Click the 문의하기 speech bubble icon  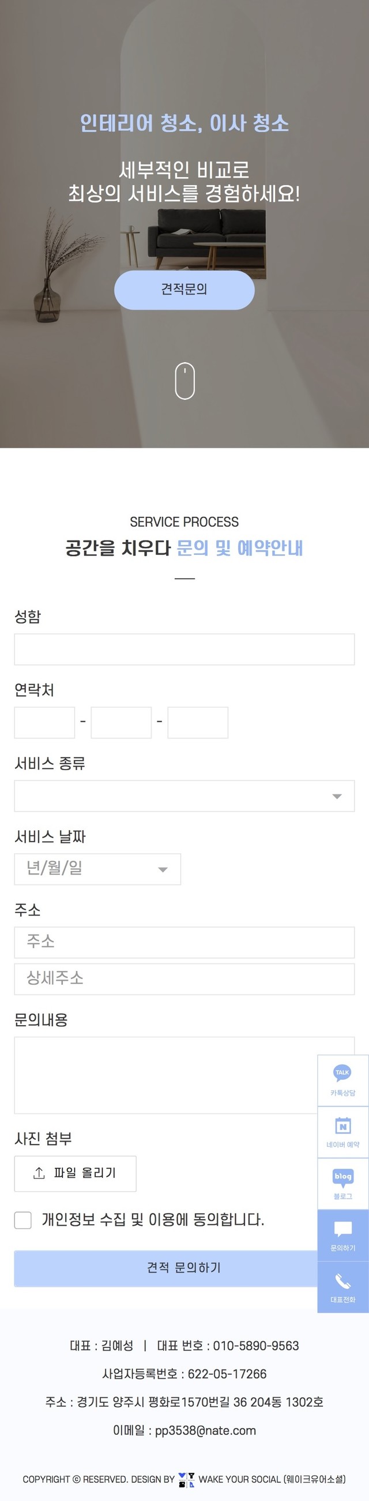(x=343, y=1229)
